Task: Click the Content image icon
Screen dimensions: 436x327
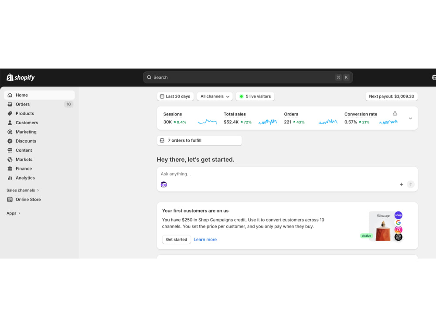Action: (10, 150)
